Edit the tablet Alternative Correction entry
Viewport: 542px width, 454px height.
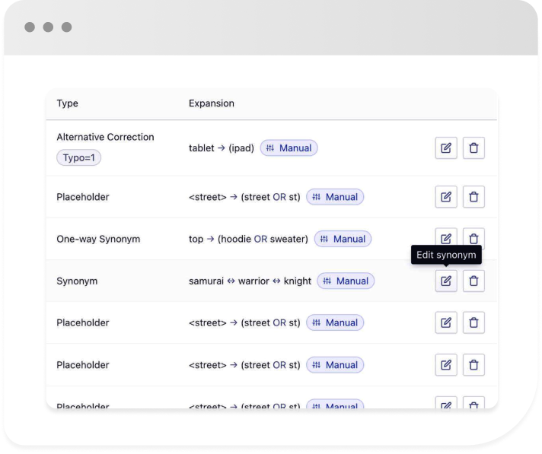click(x=446, y=148)
